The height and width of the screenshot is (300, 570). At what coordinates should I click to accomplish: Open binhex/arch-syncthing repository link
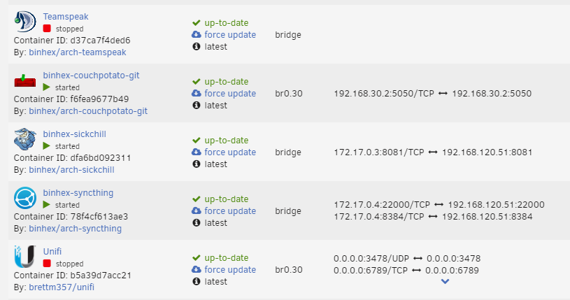[x=76, y=229]
